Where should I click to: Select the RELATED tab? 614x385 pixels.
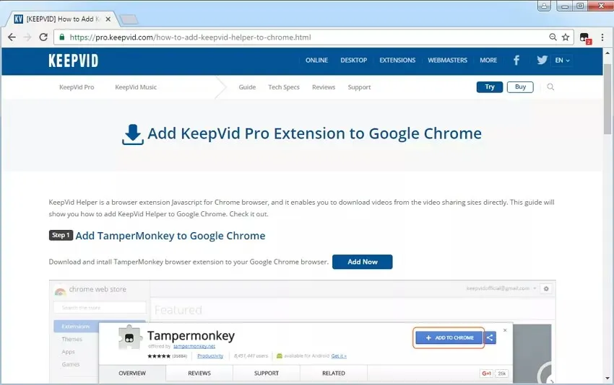point(334,373)
